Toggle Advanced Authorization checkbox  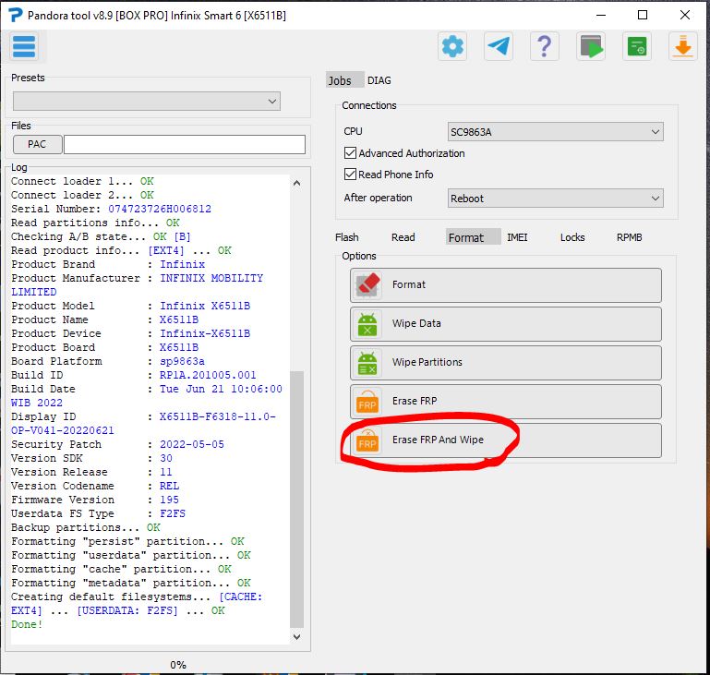350,153
